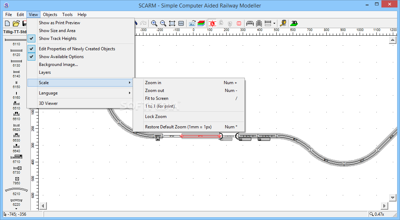Click the Zoom out magnifier toolbar icon
The image size is (400, 220).
point(163,24)
